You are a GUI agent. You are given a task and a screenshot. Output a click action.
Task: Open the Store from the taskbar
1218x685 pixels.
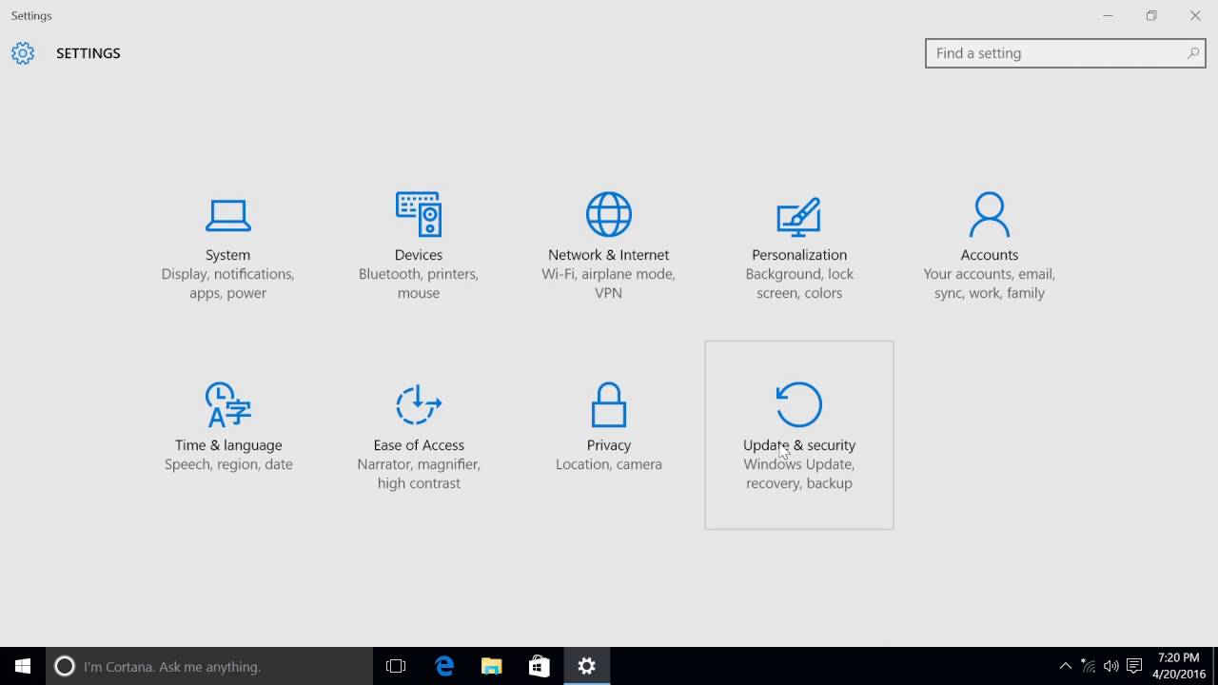coord(539,666)
